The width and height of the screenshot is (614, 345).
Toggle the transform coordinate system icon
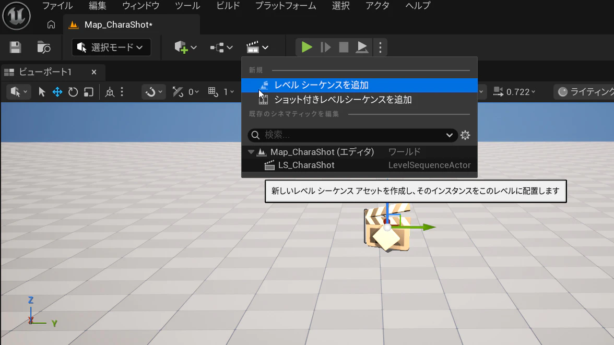point(110,92)
